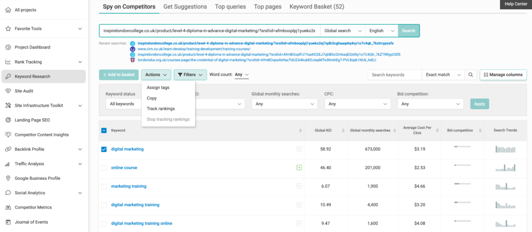Sort by the Keyword column arrows
This screenshot has height=232, width=532.
(300, 131)
